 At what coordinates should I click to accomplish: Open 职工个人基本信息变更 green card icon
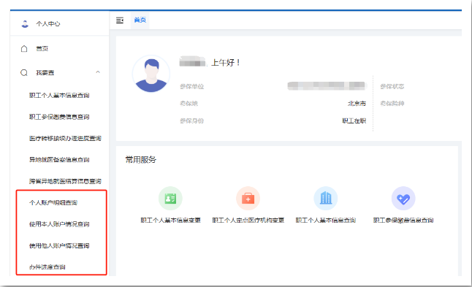(170, 198)
